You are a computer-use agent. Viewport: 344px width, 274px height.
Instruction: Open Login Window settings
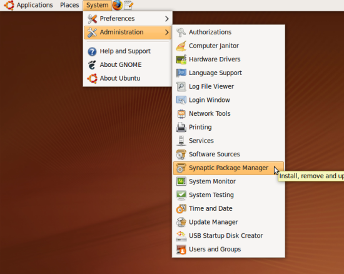pyautogui.click(x=228, y=100)
